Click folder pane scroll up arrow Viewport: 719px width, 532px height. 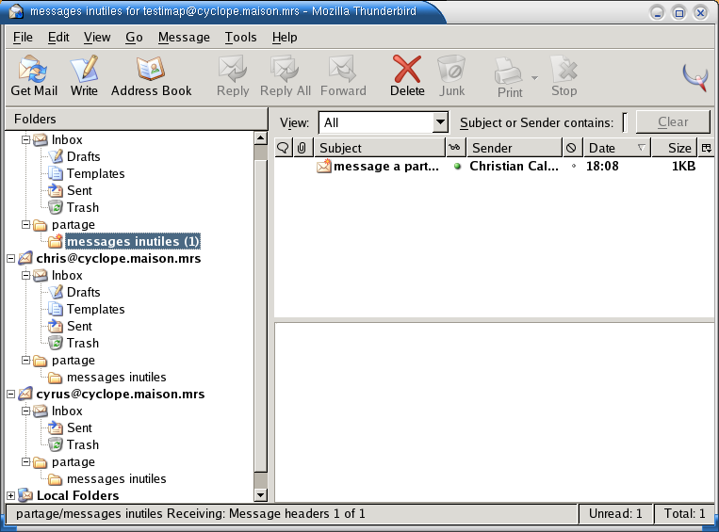[260, 137]
